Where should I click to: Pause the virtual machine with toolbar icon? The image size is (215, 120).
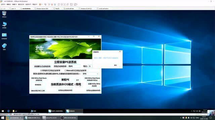click(40, 4)
